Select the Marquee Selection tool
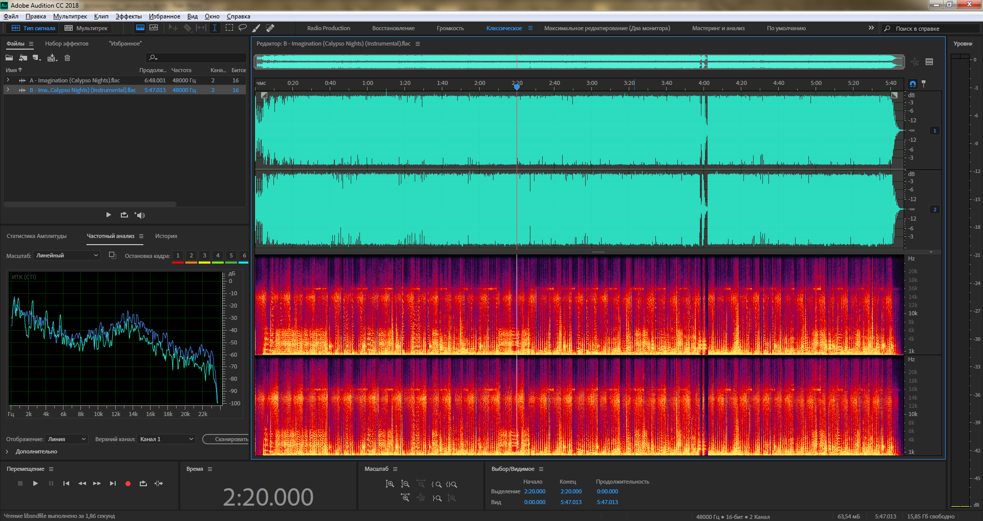Image resolution: width=983 pixels, height=521 pixels. [x=229, y=28]
